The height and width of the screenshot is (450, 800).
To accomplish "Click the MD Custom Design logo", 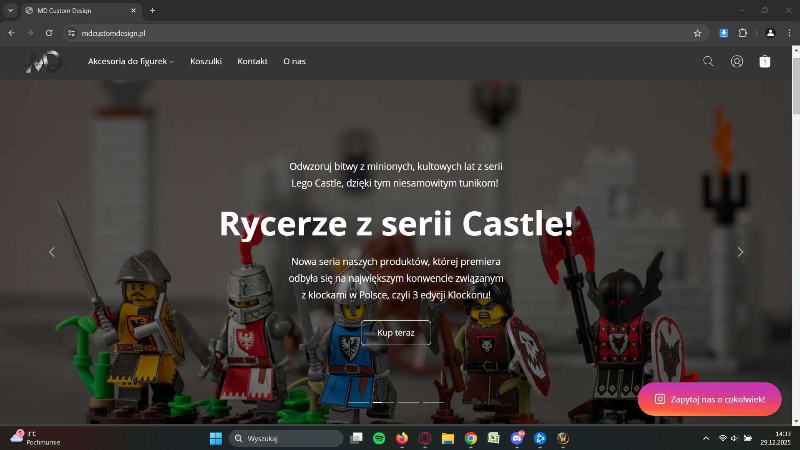I will point(43,62).
